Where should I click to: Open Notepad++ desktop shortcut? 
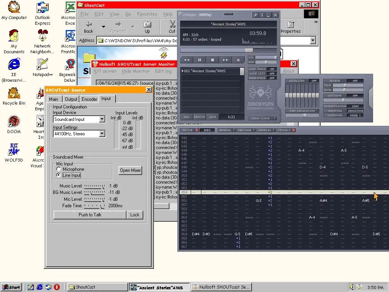(x=43, y=68)
